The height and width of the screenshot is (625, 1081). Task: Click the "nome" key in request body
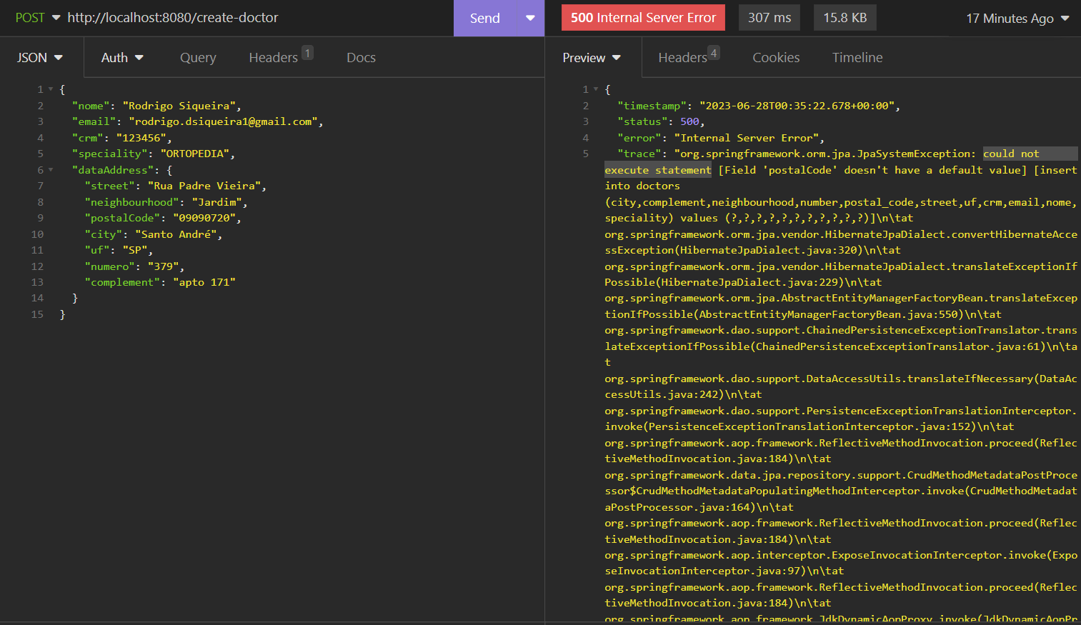91,106
